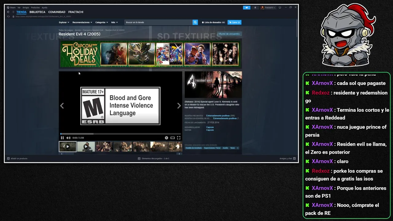393x221 pixels.
Task: Click the star in Lista de deseados
Action: coord(203,22)
